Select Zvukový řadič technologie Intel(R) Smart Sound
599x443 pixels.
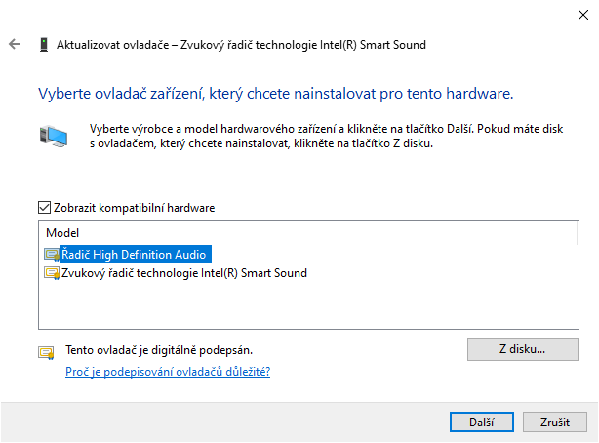pyautogui.click(x=184, y=273)
